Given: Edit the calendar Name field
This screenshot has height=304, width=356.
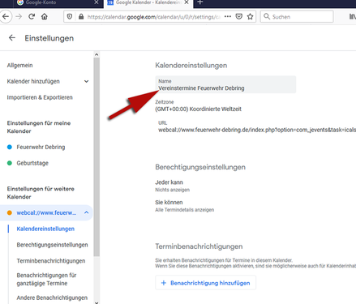Looking at the screenshot, I should [225, 84].
